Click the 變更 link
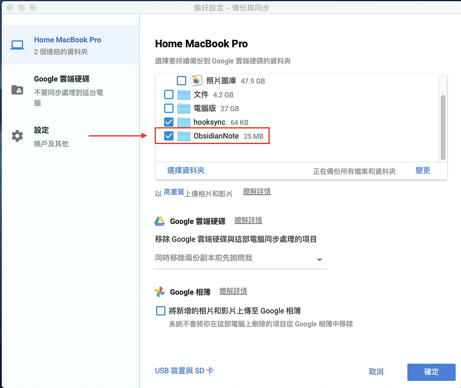Image resolution: width=461 pixels, height=388 pixels. tap(423, 170)
